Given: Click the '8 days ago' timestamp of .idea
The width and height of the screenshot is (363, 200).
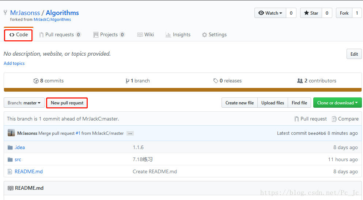Looking at the screenshot, I should pyautogui.click(x=345, y=147).
